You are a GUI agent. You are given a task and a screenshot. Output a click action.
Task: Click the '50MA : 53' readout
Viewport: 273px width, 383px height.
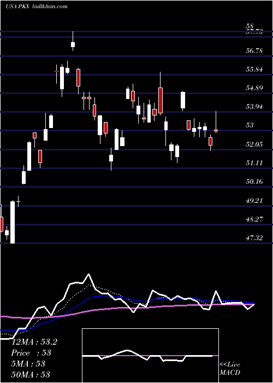coord(31,374)
